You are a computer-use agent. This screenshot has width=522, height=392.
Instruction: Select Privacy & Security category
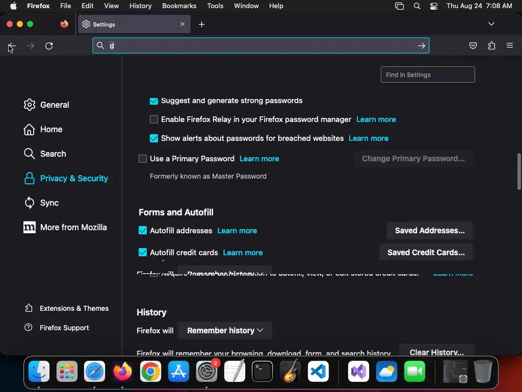pos(66,178)
